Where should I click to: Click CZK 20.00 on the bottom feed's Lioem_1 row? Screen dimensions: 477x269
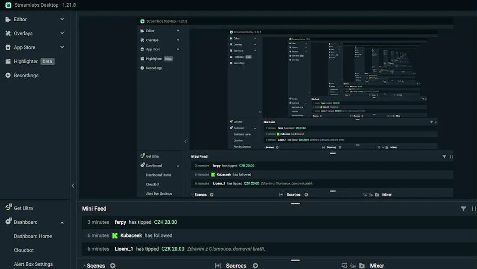coord(173,249)
